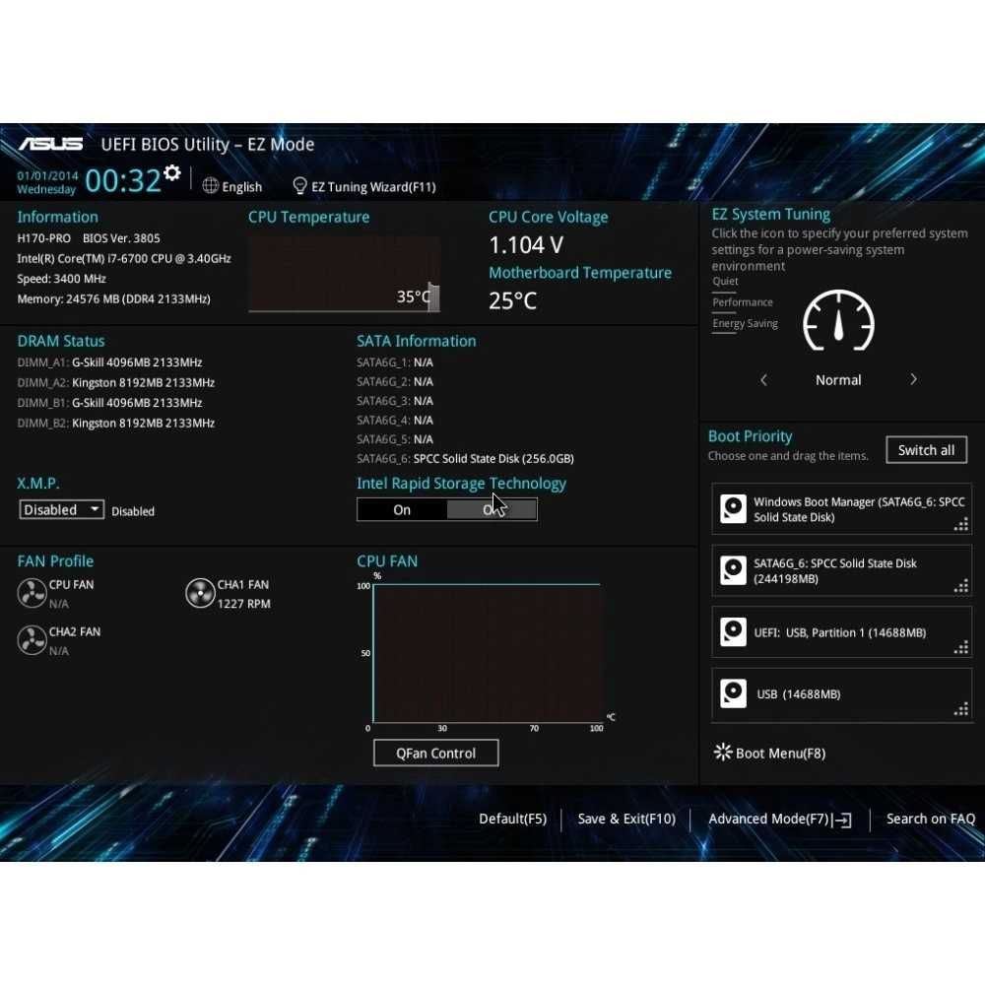Viewport: 985px width, 985px height.
Task: Click CHA1 FAN 1227 RPM reading
Action: 243,604
